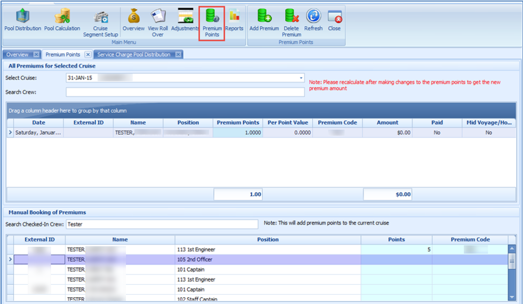Sort by Per Point Value column
The image size is (523, 304).
[287, 122]
